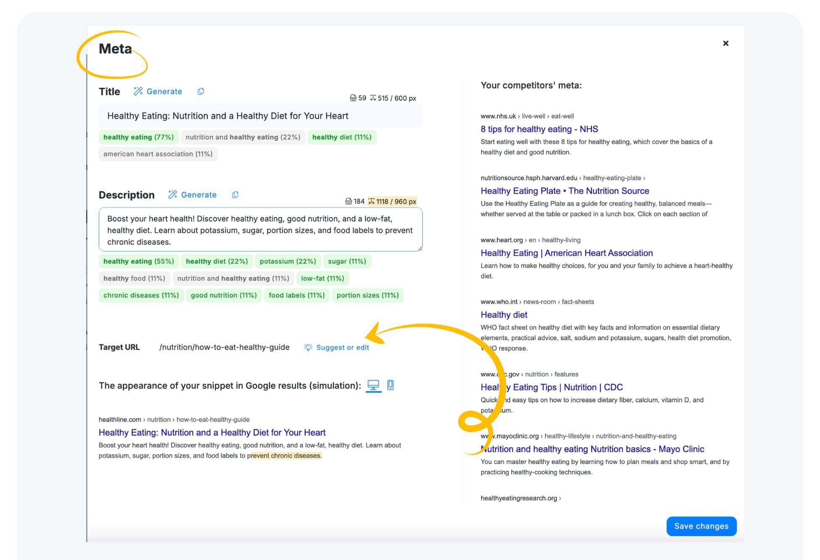Open Healthy Eating Tips | Nutrition | CDC link
This screenshot has height=560, width=820.
pos(552,387)
